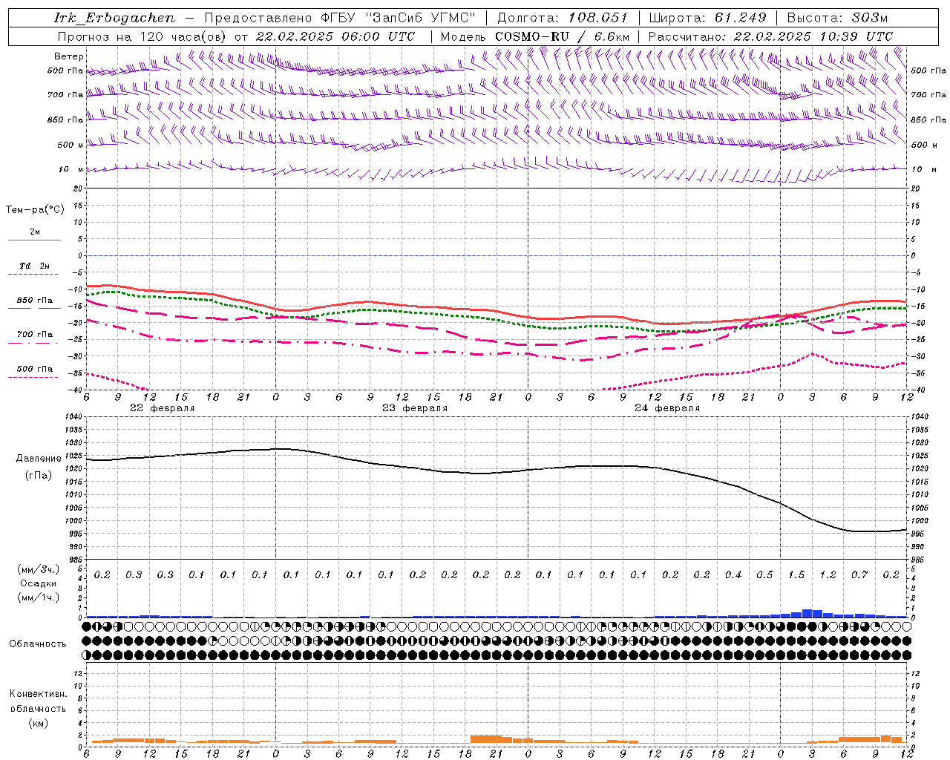Click the Рассчитано: 22.02.2025 10:39 UTC text
This screenshot has height=760, width=950.
pyautogui.click(x=770, y=36)
